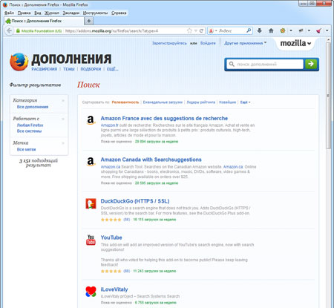Viewport: 334px width, 308px height.
Task: Click the YouTube add-on icon
Action: (x=91, y=240)
